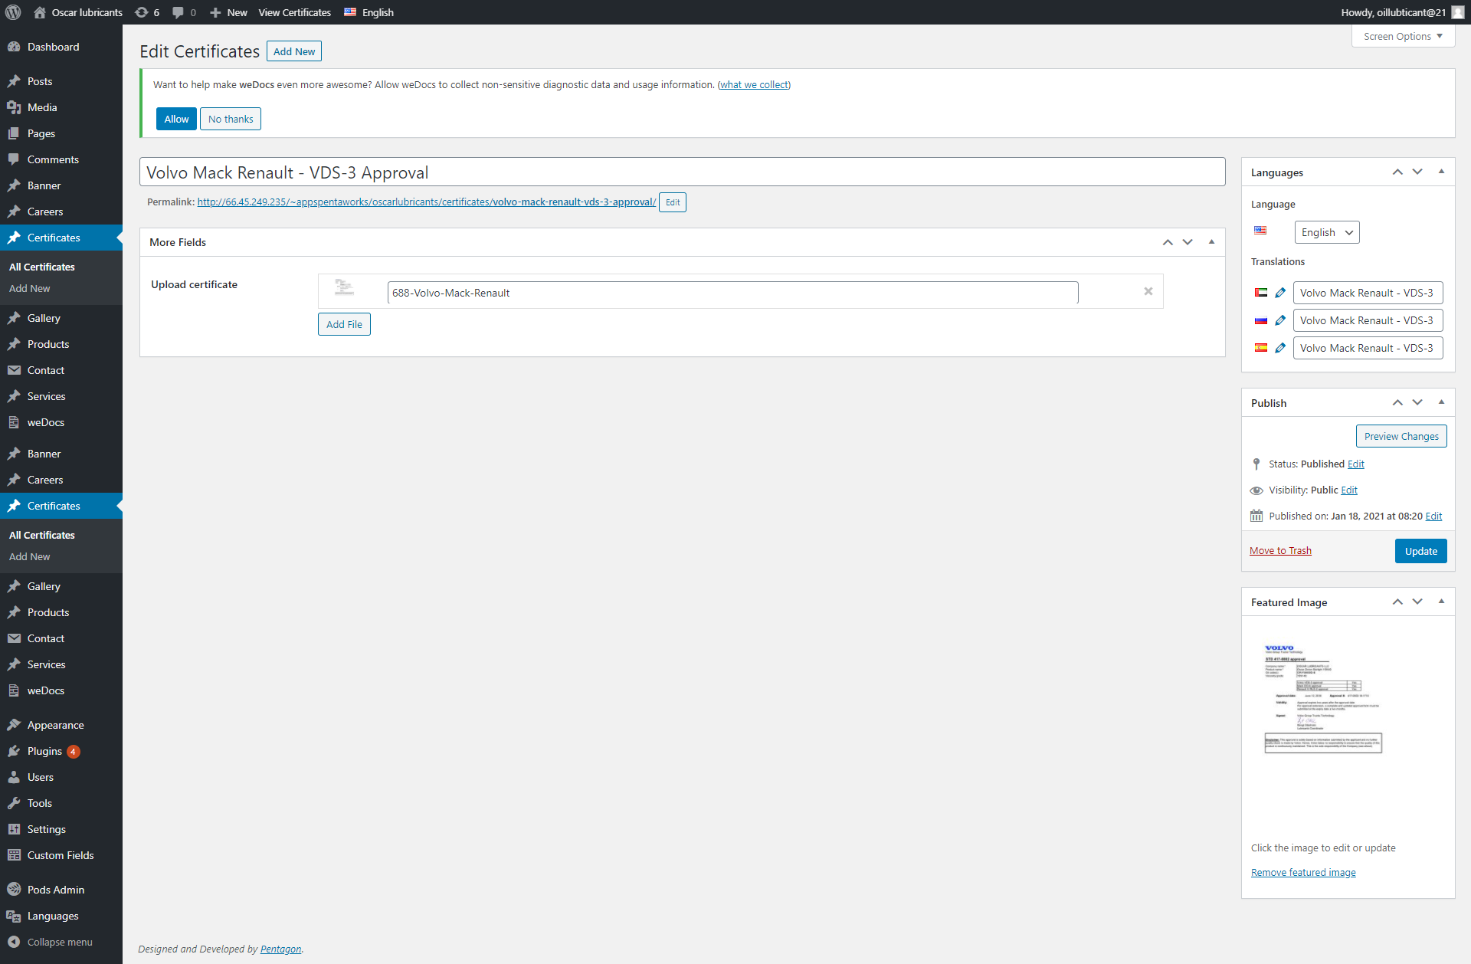
Task: Click the Collapse menu icon
Action: (14, 942)
